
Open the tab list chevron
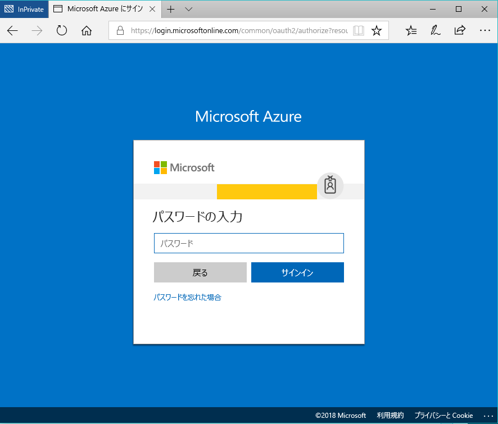point(188,9)
